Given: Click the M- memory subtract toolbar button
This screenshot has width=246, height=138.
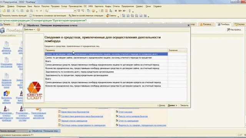Looking at the screenshot, I should pyautogui.click(x=124, y=11).
